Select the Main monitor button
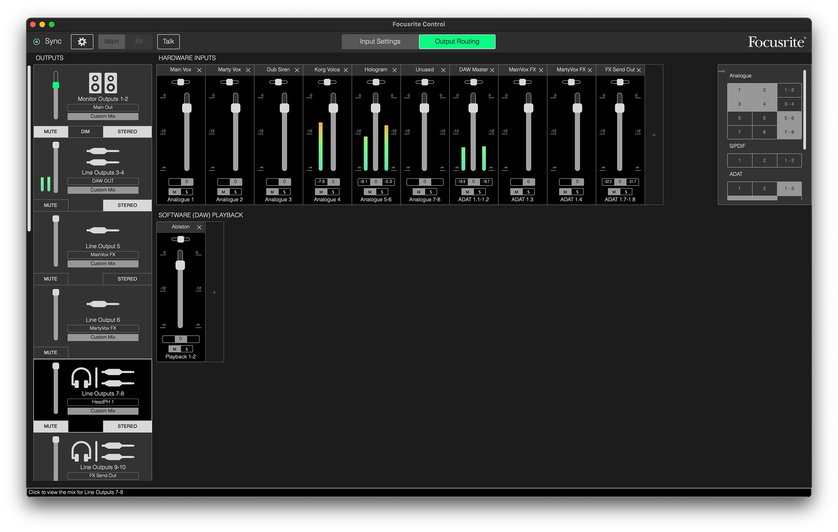838x532 pixels. pos(111,42)
